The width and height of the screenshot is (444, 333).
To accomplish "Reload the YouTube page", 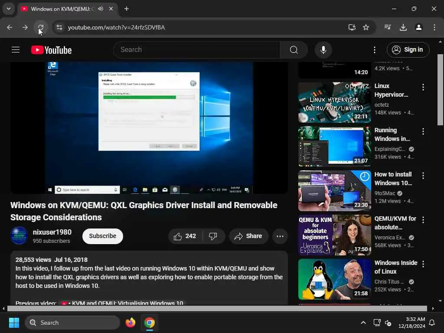I will [41, 27].
